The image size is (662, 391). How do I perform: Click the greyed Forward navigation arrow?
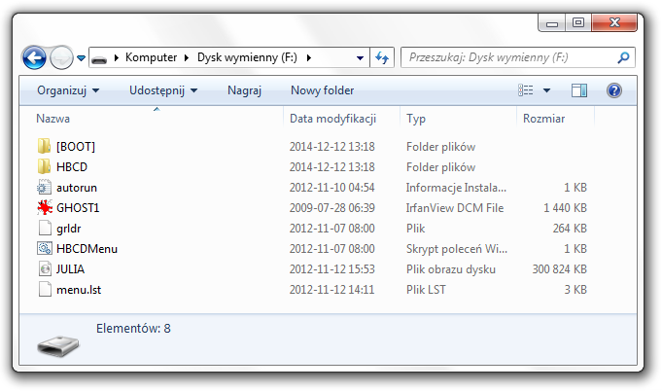[61, 57]
